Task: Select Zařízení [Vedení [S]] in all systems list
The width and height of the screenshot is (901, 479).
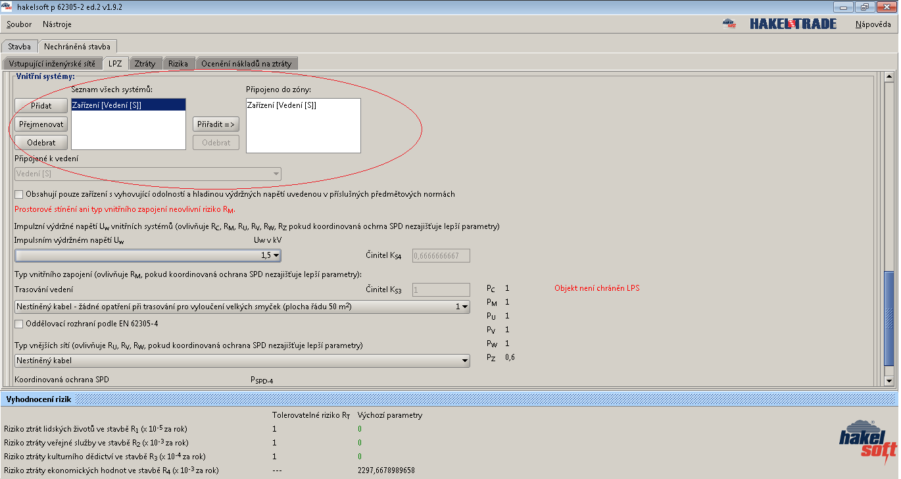Action: pyautogui.click(x=128, y=105)
